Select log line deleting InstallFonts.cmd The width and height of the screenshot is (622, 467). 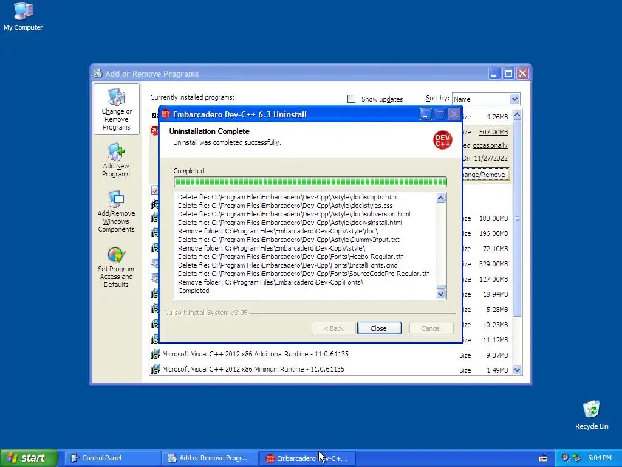click(287, 265)
